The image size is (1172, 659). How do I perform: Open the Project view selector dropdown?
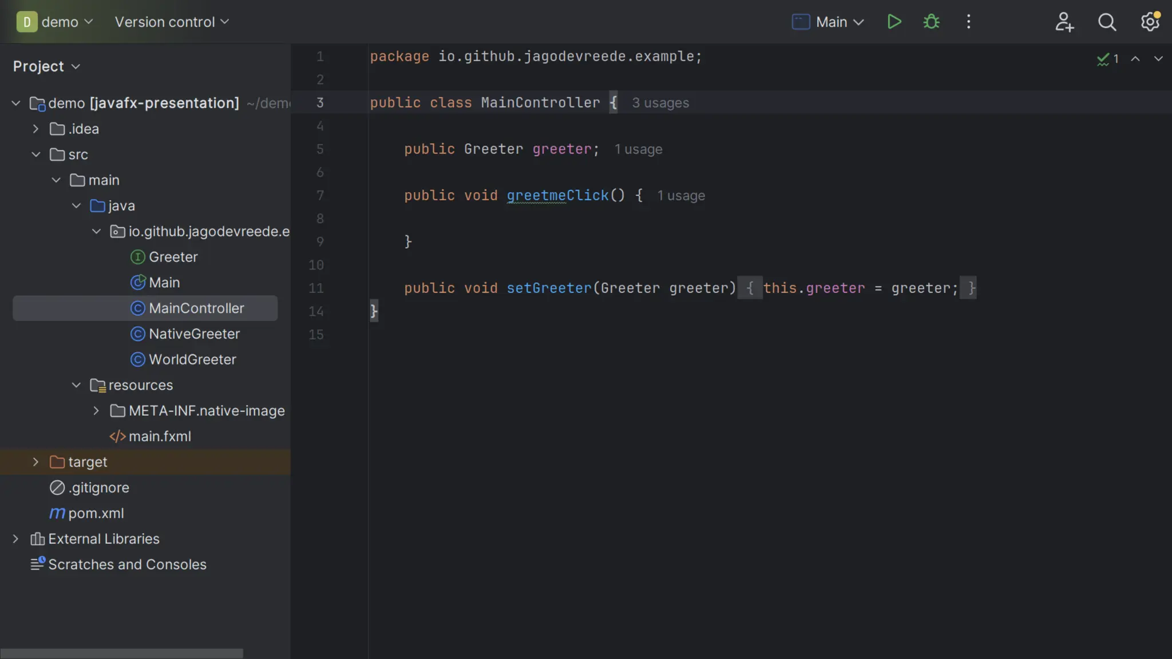pos(46,66)
